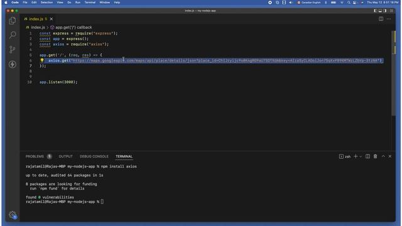Toggle the primary side bar layout button

coord(376,11)
